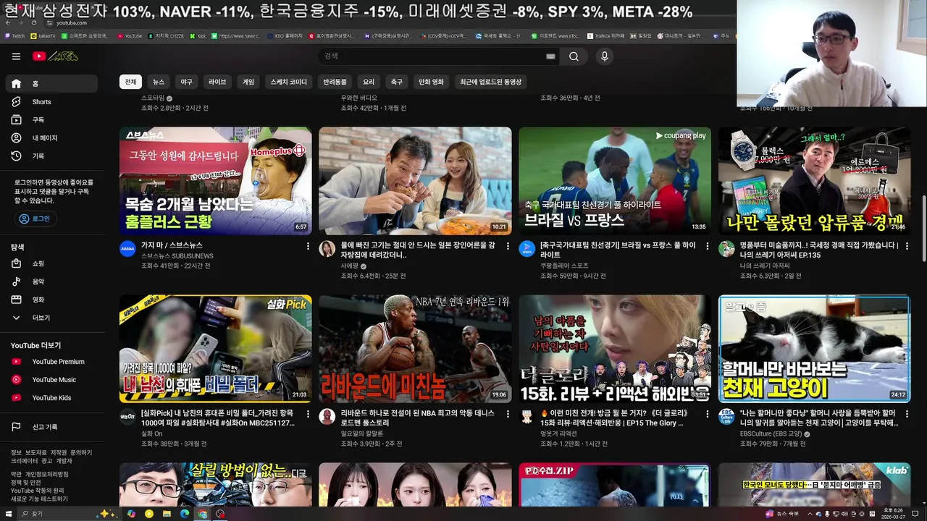Select the 만화 영화 filter chip
Image resolution: width=927 pixels, height=521 pixels.
pyautogui.click(x=432, y=82)
